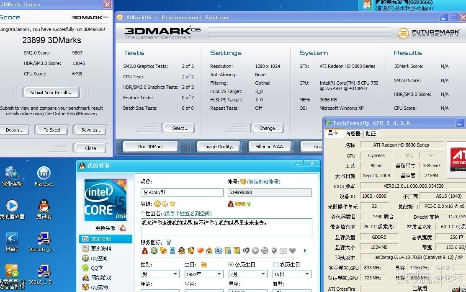Open the birth year dropdown showing 1983年
The height and width of the screenshot is (292, 466).
click(x=204, y=274)
